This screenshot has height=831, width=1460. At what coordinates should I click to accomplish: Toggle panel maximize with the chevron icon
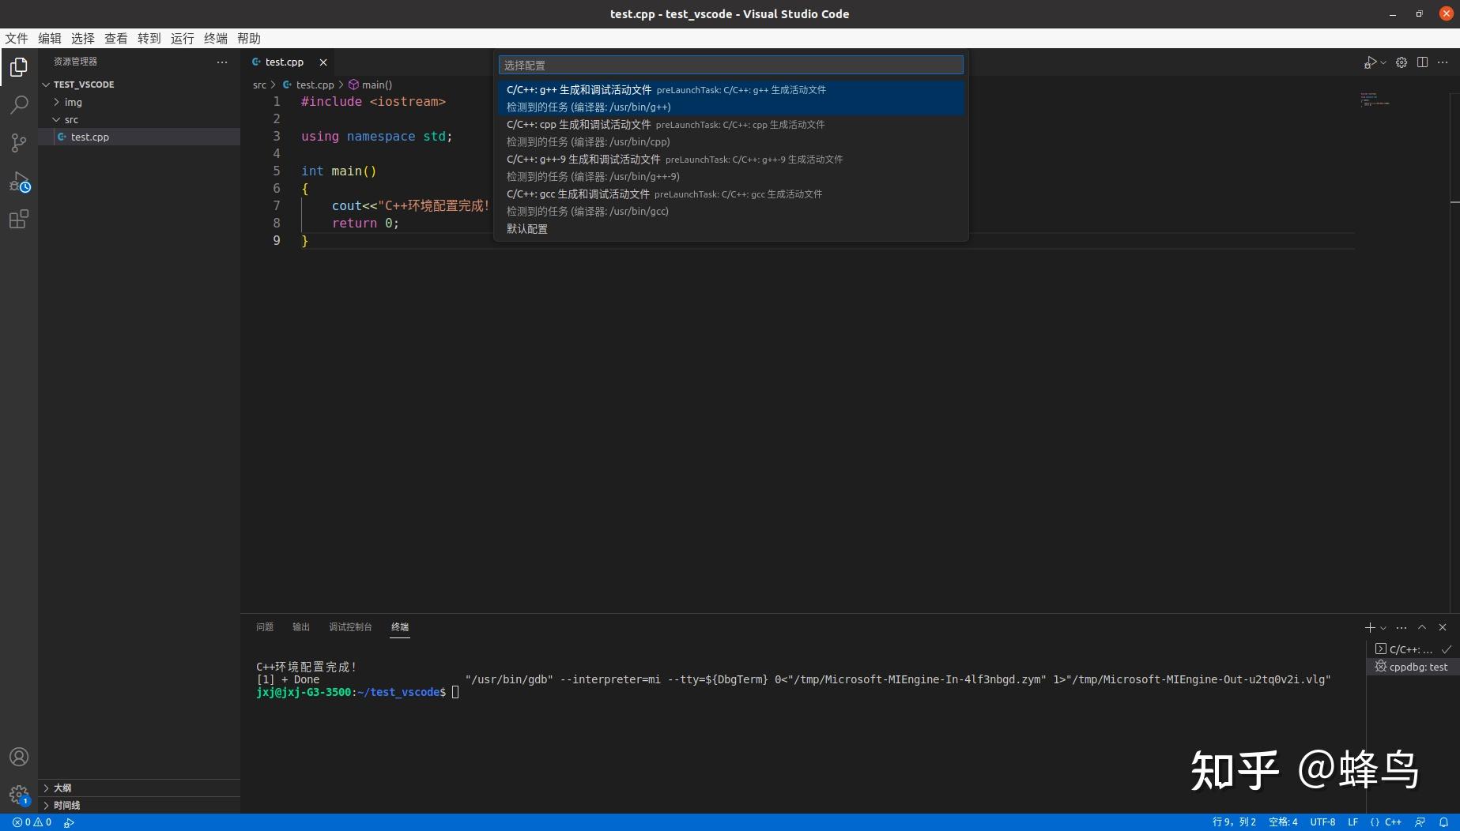(x=1422, y=627)
